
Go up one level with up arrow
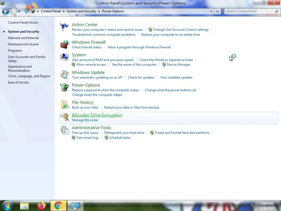(26, 11)
